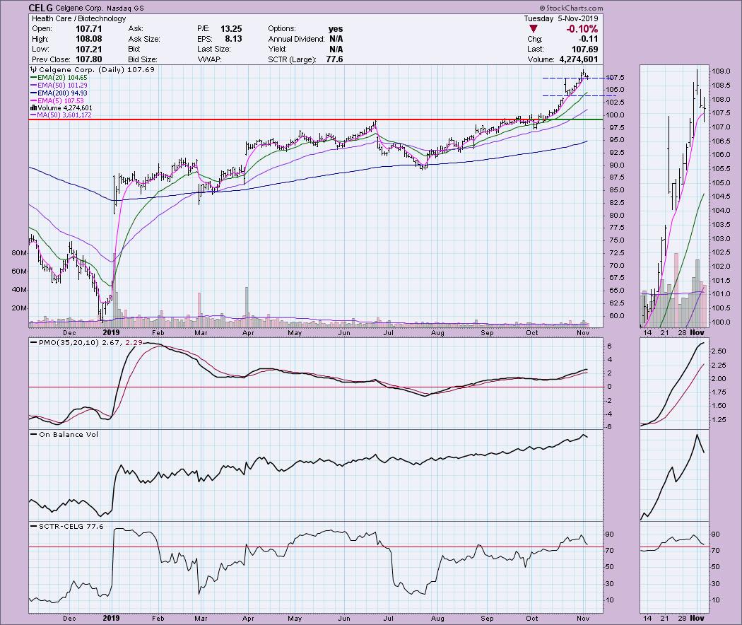
Task: Select the Chg value -0.11
Action: click(x=588, y=39)
